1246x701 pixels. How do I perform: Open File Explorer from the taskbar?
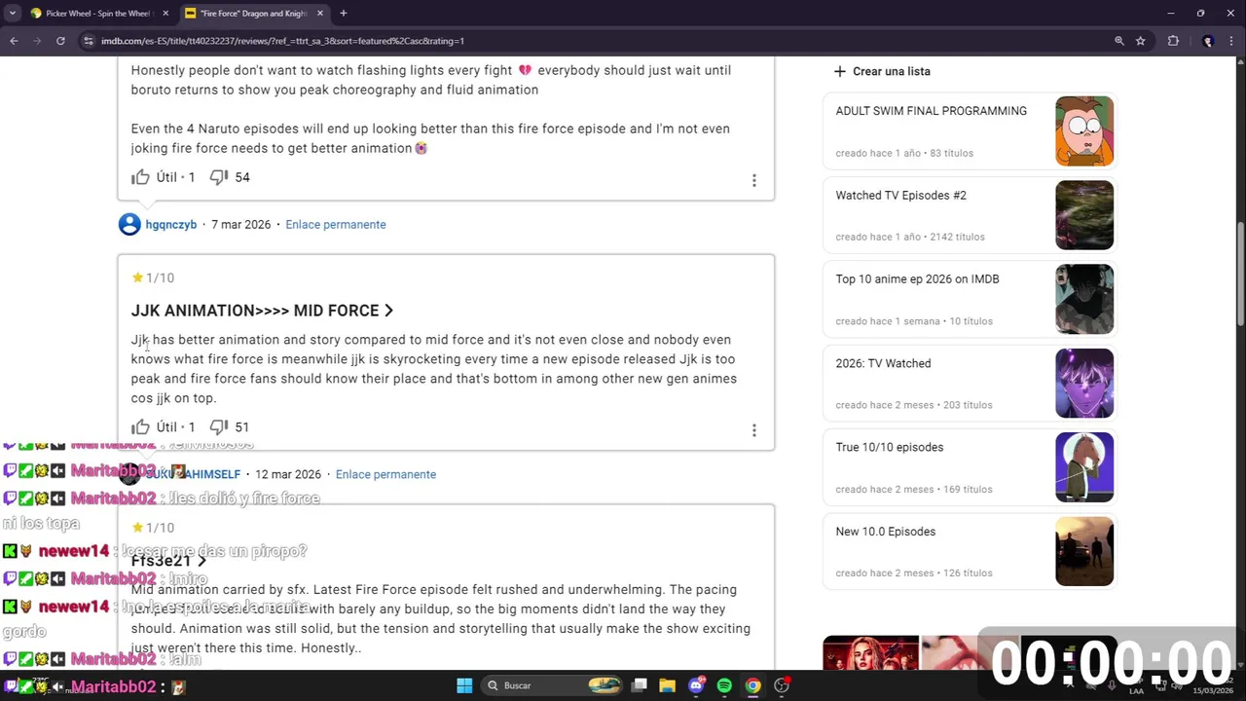tap(667, 685)
